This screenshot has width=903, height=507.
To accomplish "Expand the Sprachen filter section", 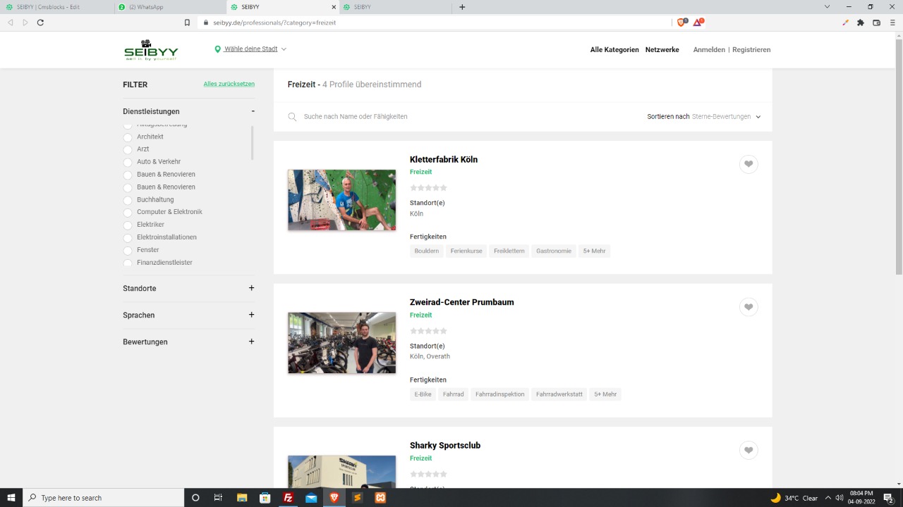I will pyautogui.click(x=251, y=315).
